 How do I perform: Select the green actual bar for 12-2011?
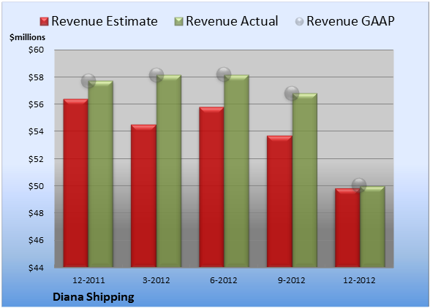tap(101, 174)
